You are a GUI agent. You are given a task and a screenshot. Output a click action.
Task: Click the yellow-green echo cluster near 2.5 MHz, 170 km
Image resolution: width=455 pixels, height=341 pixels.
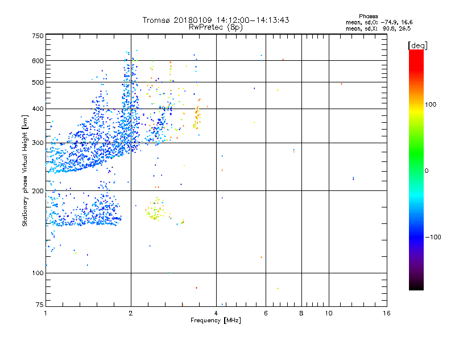click(155, 210)
